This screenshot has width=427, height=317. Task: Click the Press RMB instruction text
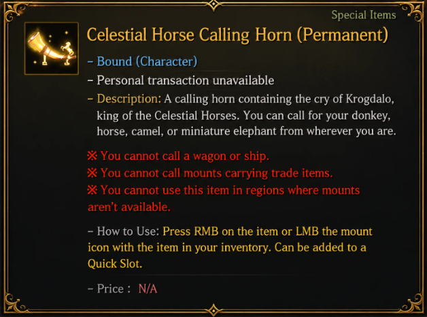click(x=230, y=248)
